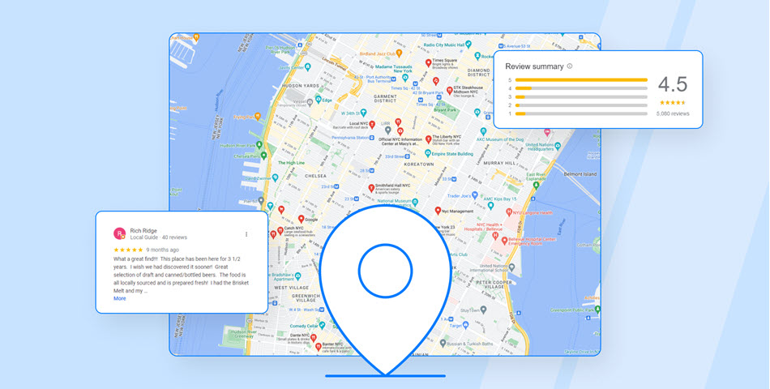The image size is (770, 389).
Task: Click the 2-star rating bar
Action: (x=581, y=105)
